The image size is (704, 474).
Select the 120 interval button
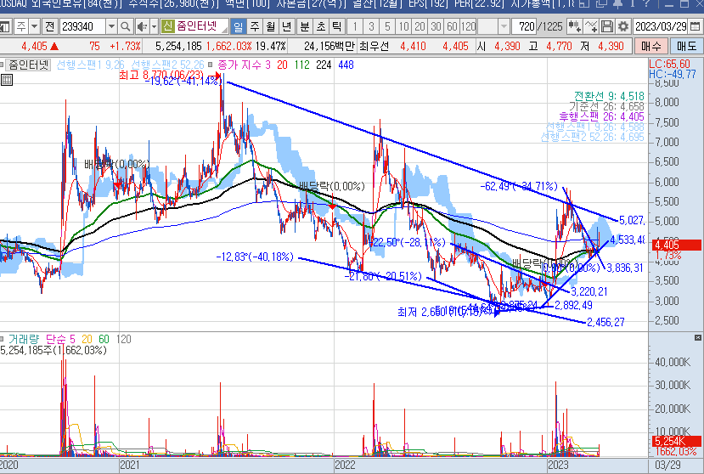[468, 26]
